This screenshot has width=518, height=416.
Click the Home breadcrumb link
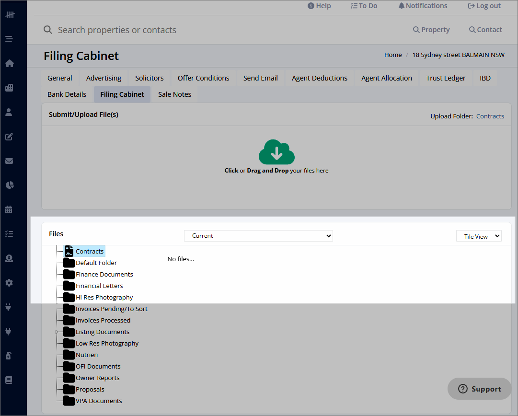[x=393, y=55]
